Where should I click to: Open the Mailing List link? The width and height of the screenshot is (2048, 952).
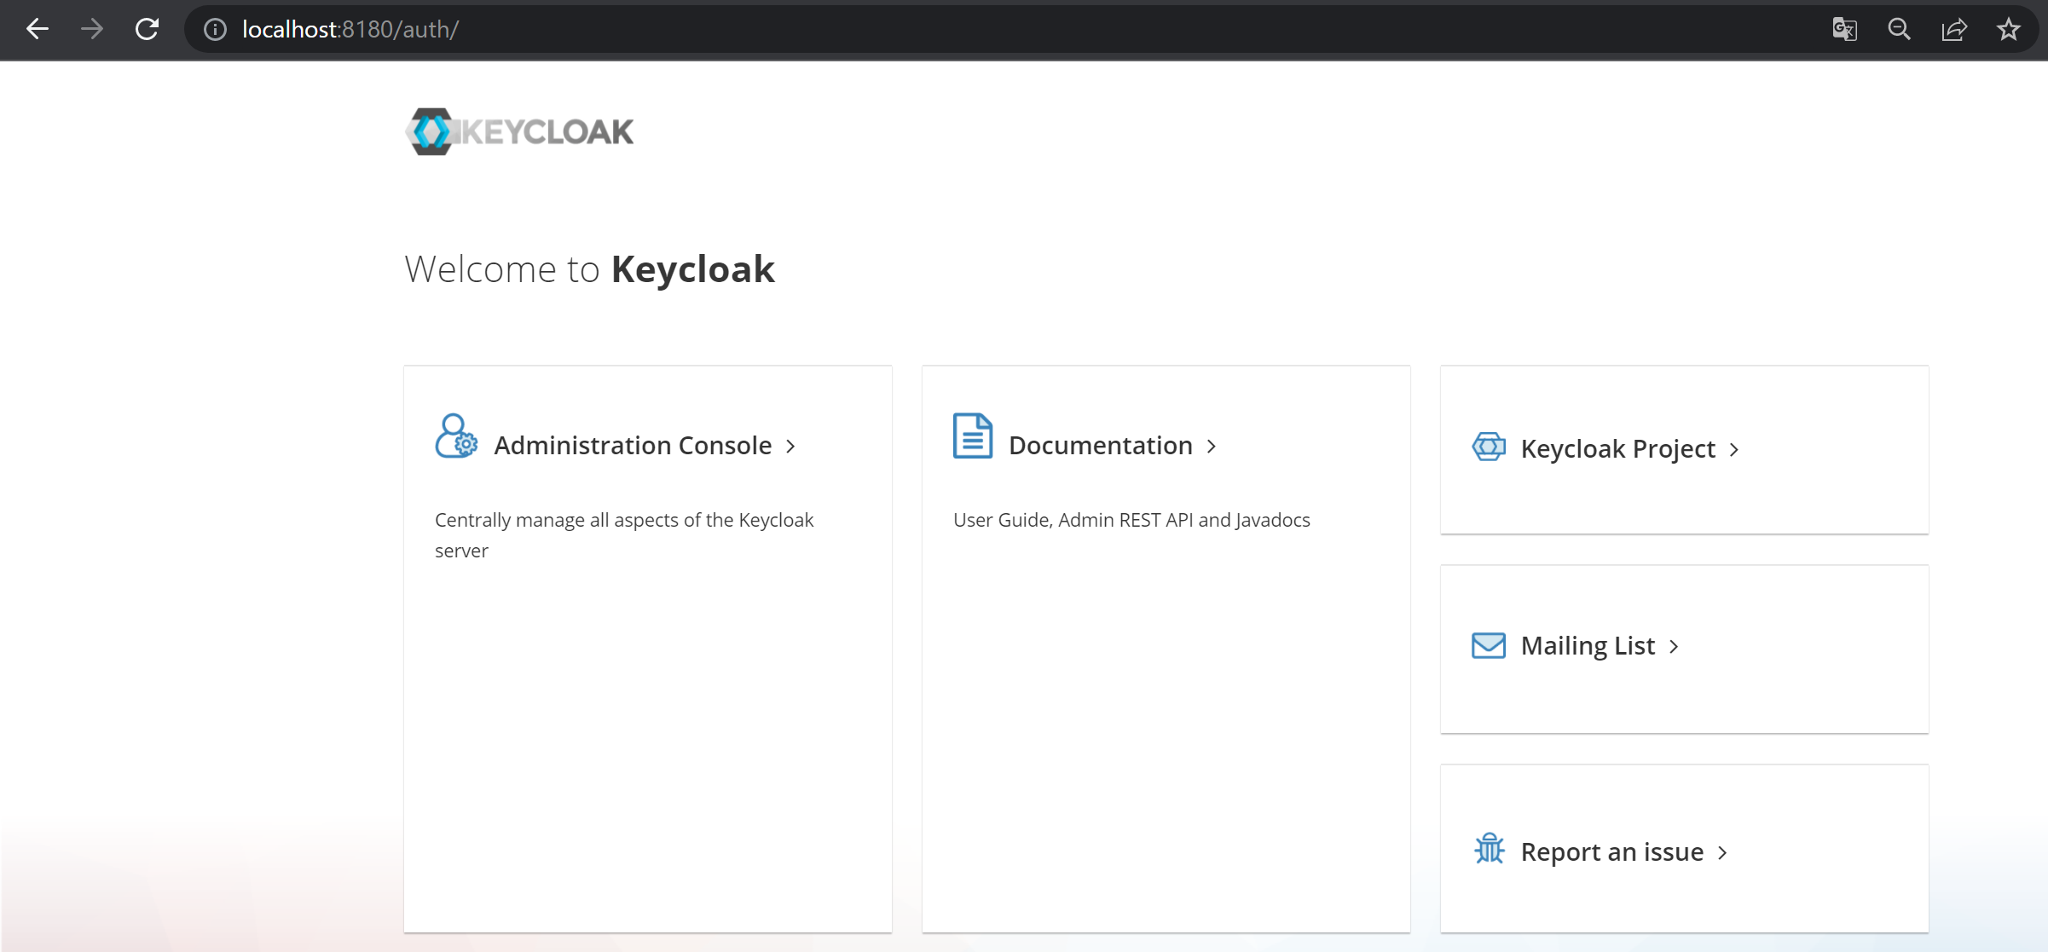1588,645
